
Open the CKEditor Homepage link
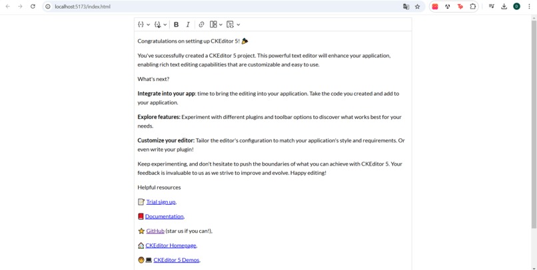point(171,245)
